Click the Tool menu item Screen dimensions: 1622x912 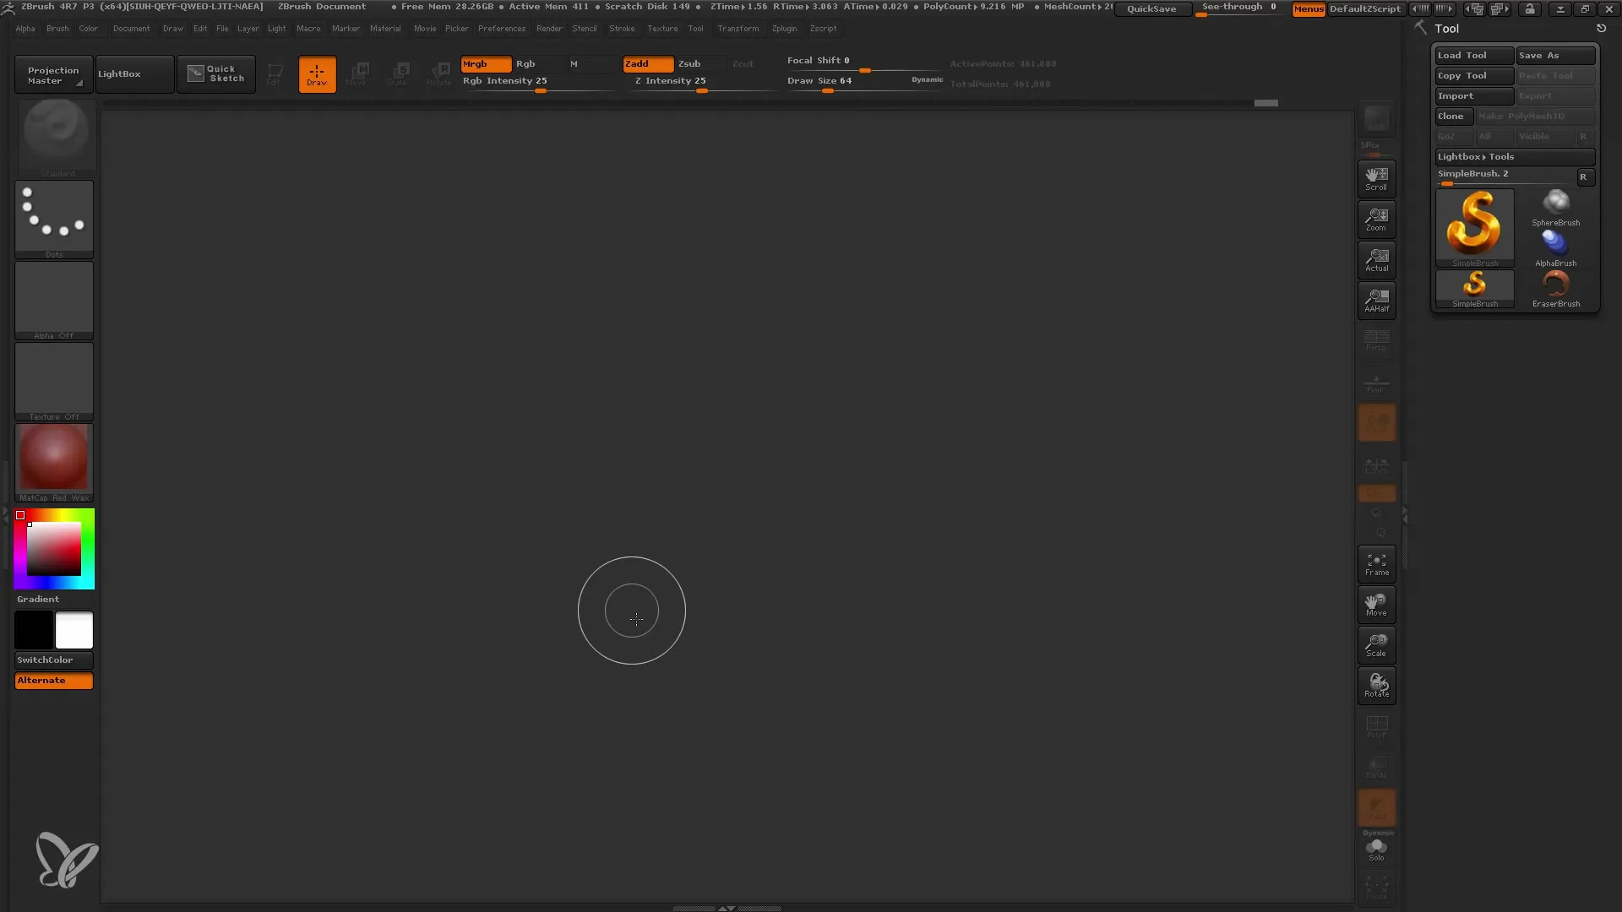[696, 28]
